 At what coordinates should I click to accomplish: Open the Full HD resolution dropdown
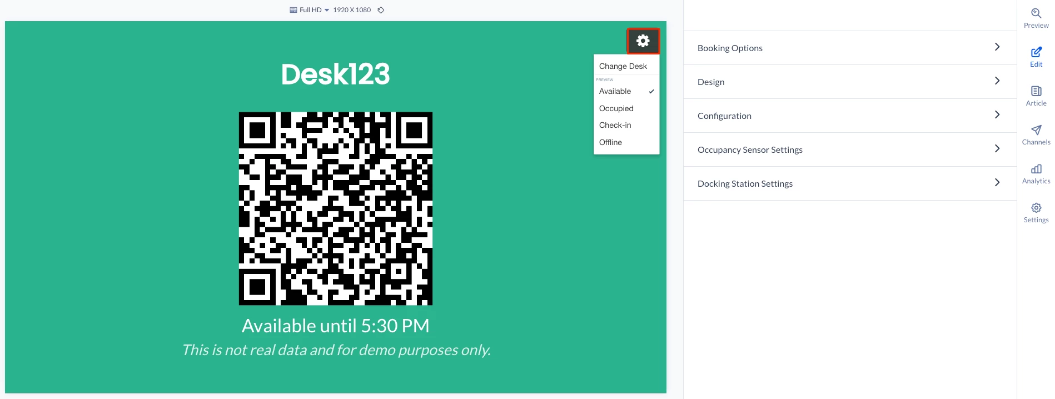click(314, 10)
